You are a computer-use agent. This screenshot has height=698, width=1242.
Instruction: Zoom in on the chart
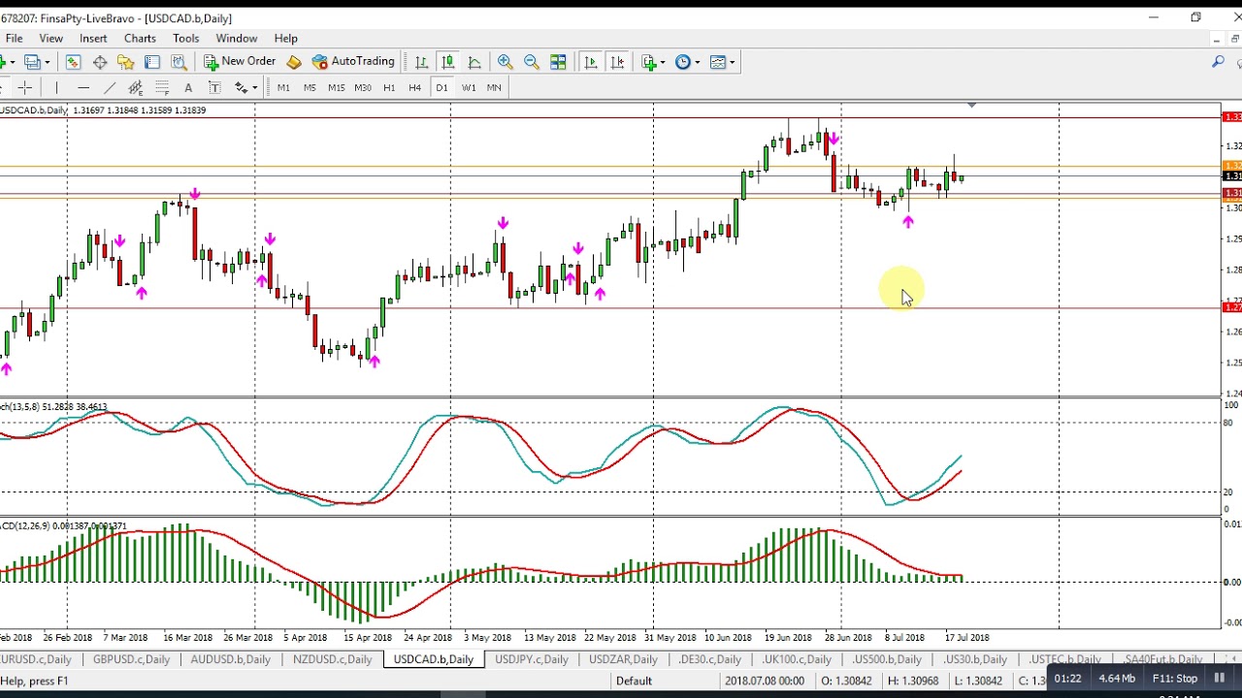(x=505, y=62)
